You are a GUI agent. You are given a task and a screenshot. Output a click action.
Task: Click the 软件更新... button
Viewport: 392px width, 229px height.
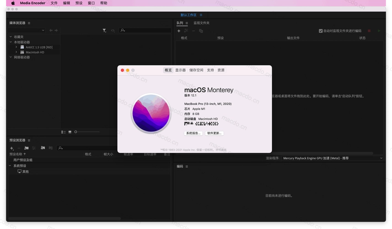214,133
